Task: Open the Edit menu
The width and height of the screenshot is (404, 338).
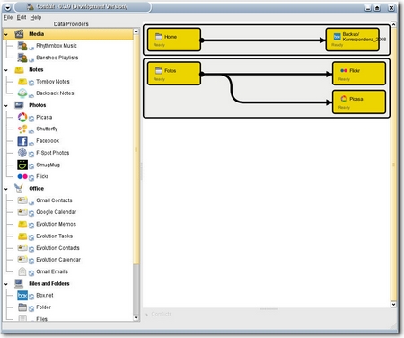Action: [x=22, y=17]
